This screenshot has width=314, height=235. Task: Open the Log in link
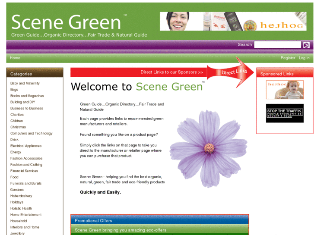click(x=304, y=58)
